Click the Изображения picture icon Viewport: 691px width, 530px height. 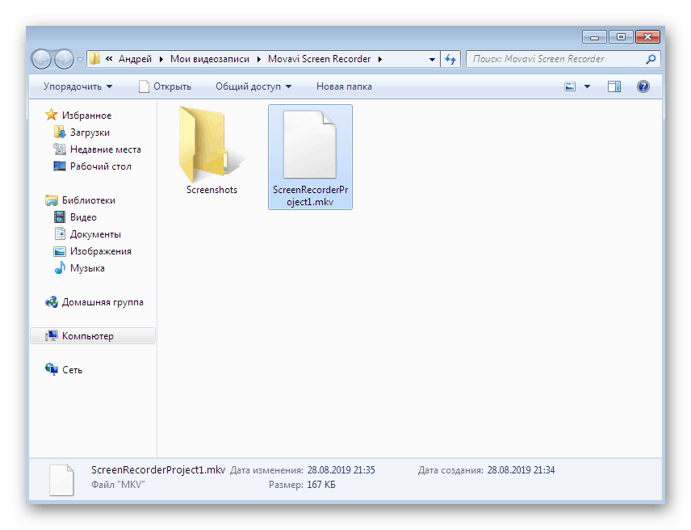(60, 251)
